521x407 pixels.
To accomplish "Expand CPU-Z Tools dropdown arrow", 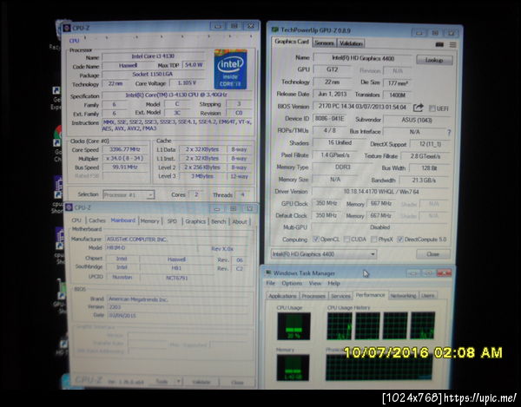I will click(x=178, y=382).
